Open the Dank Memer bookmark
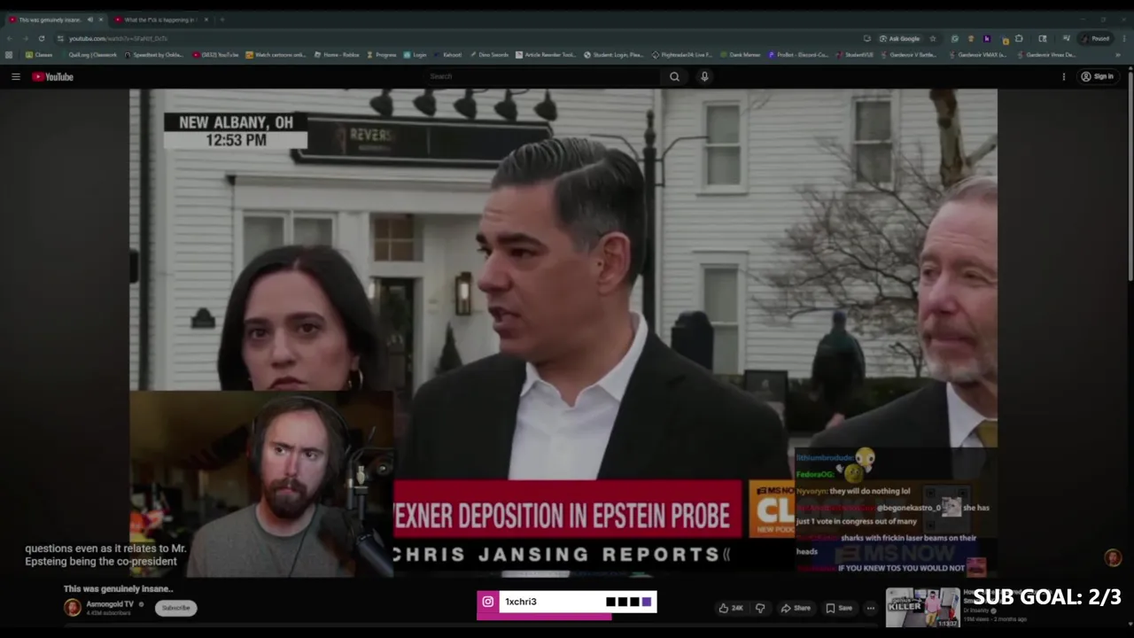 click(x=740, y=55)
